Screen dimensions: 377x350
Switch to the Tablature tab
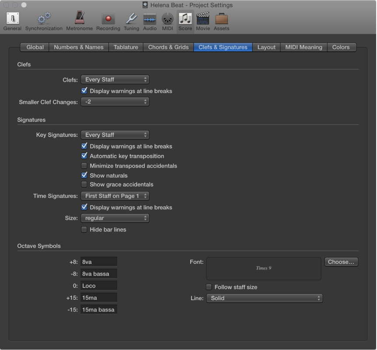[x=126, y=47]
